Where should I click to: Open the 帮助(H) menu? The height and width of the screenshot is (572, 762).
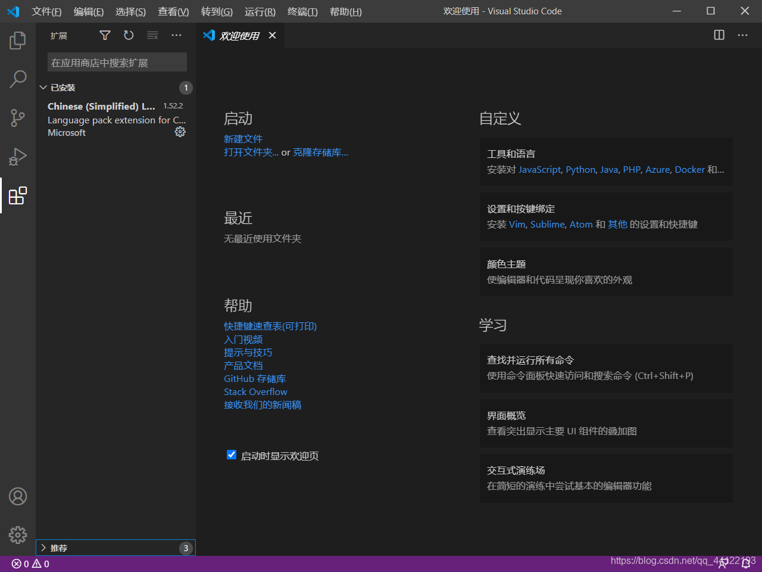346,11
